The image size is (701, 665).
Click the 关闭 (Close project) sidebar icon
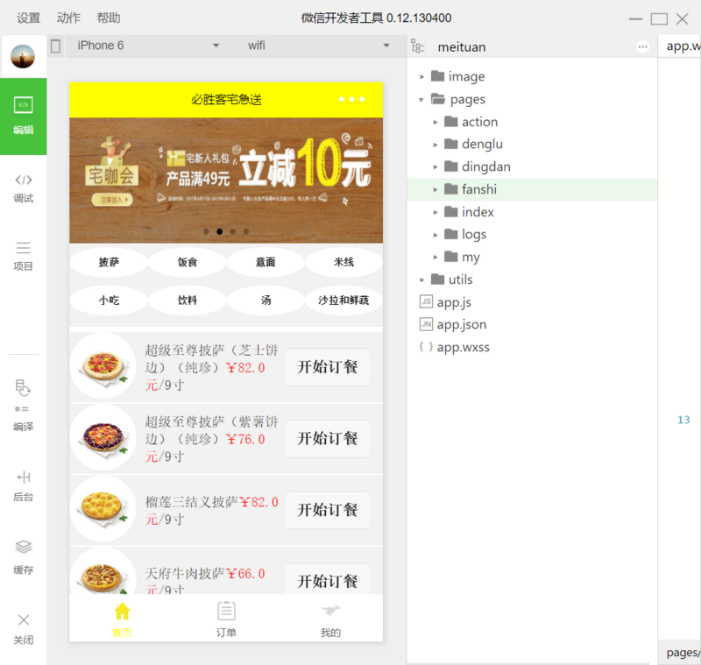24,629
